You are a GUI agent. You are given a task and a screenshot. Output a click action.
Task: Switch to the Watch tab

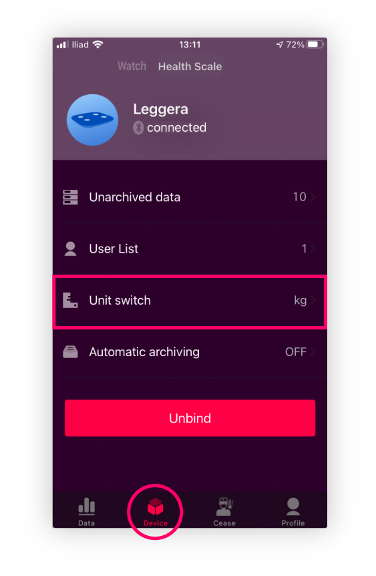132,66
